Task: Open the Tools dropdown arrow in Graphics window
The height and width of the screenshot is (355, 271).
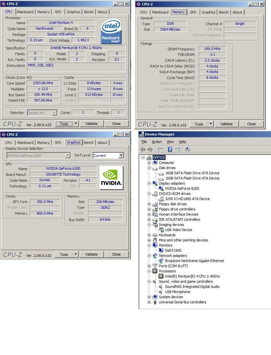Action: 76,254
